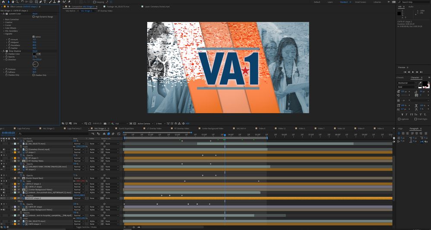Expand the Color Wheels section
This screenshot has height=230, width=431.
(4, 28)
